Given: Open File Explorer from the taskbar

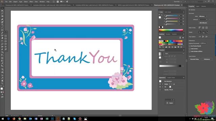Looking at the screenshot, I should point(25,119).
